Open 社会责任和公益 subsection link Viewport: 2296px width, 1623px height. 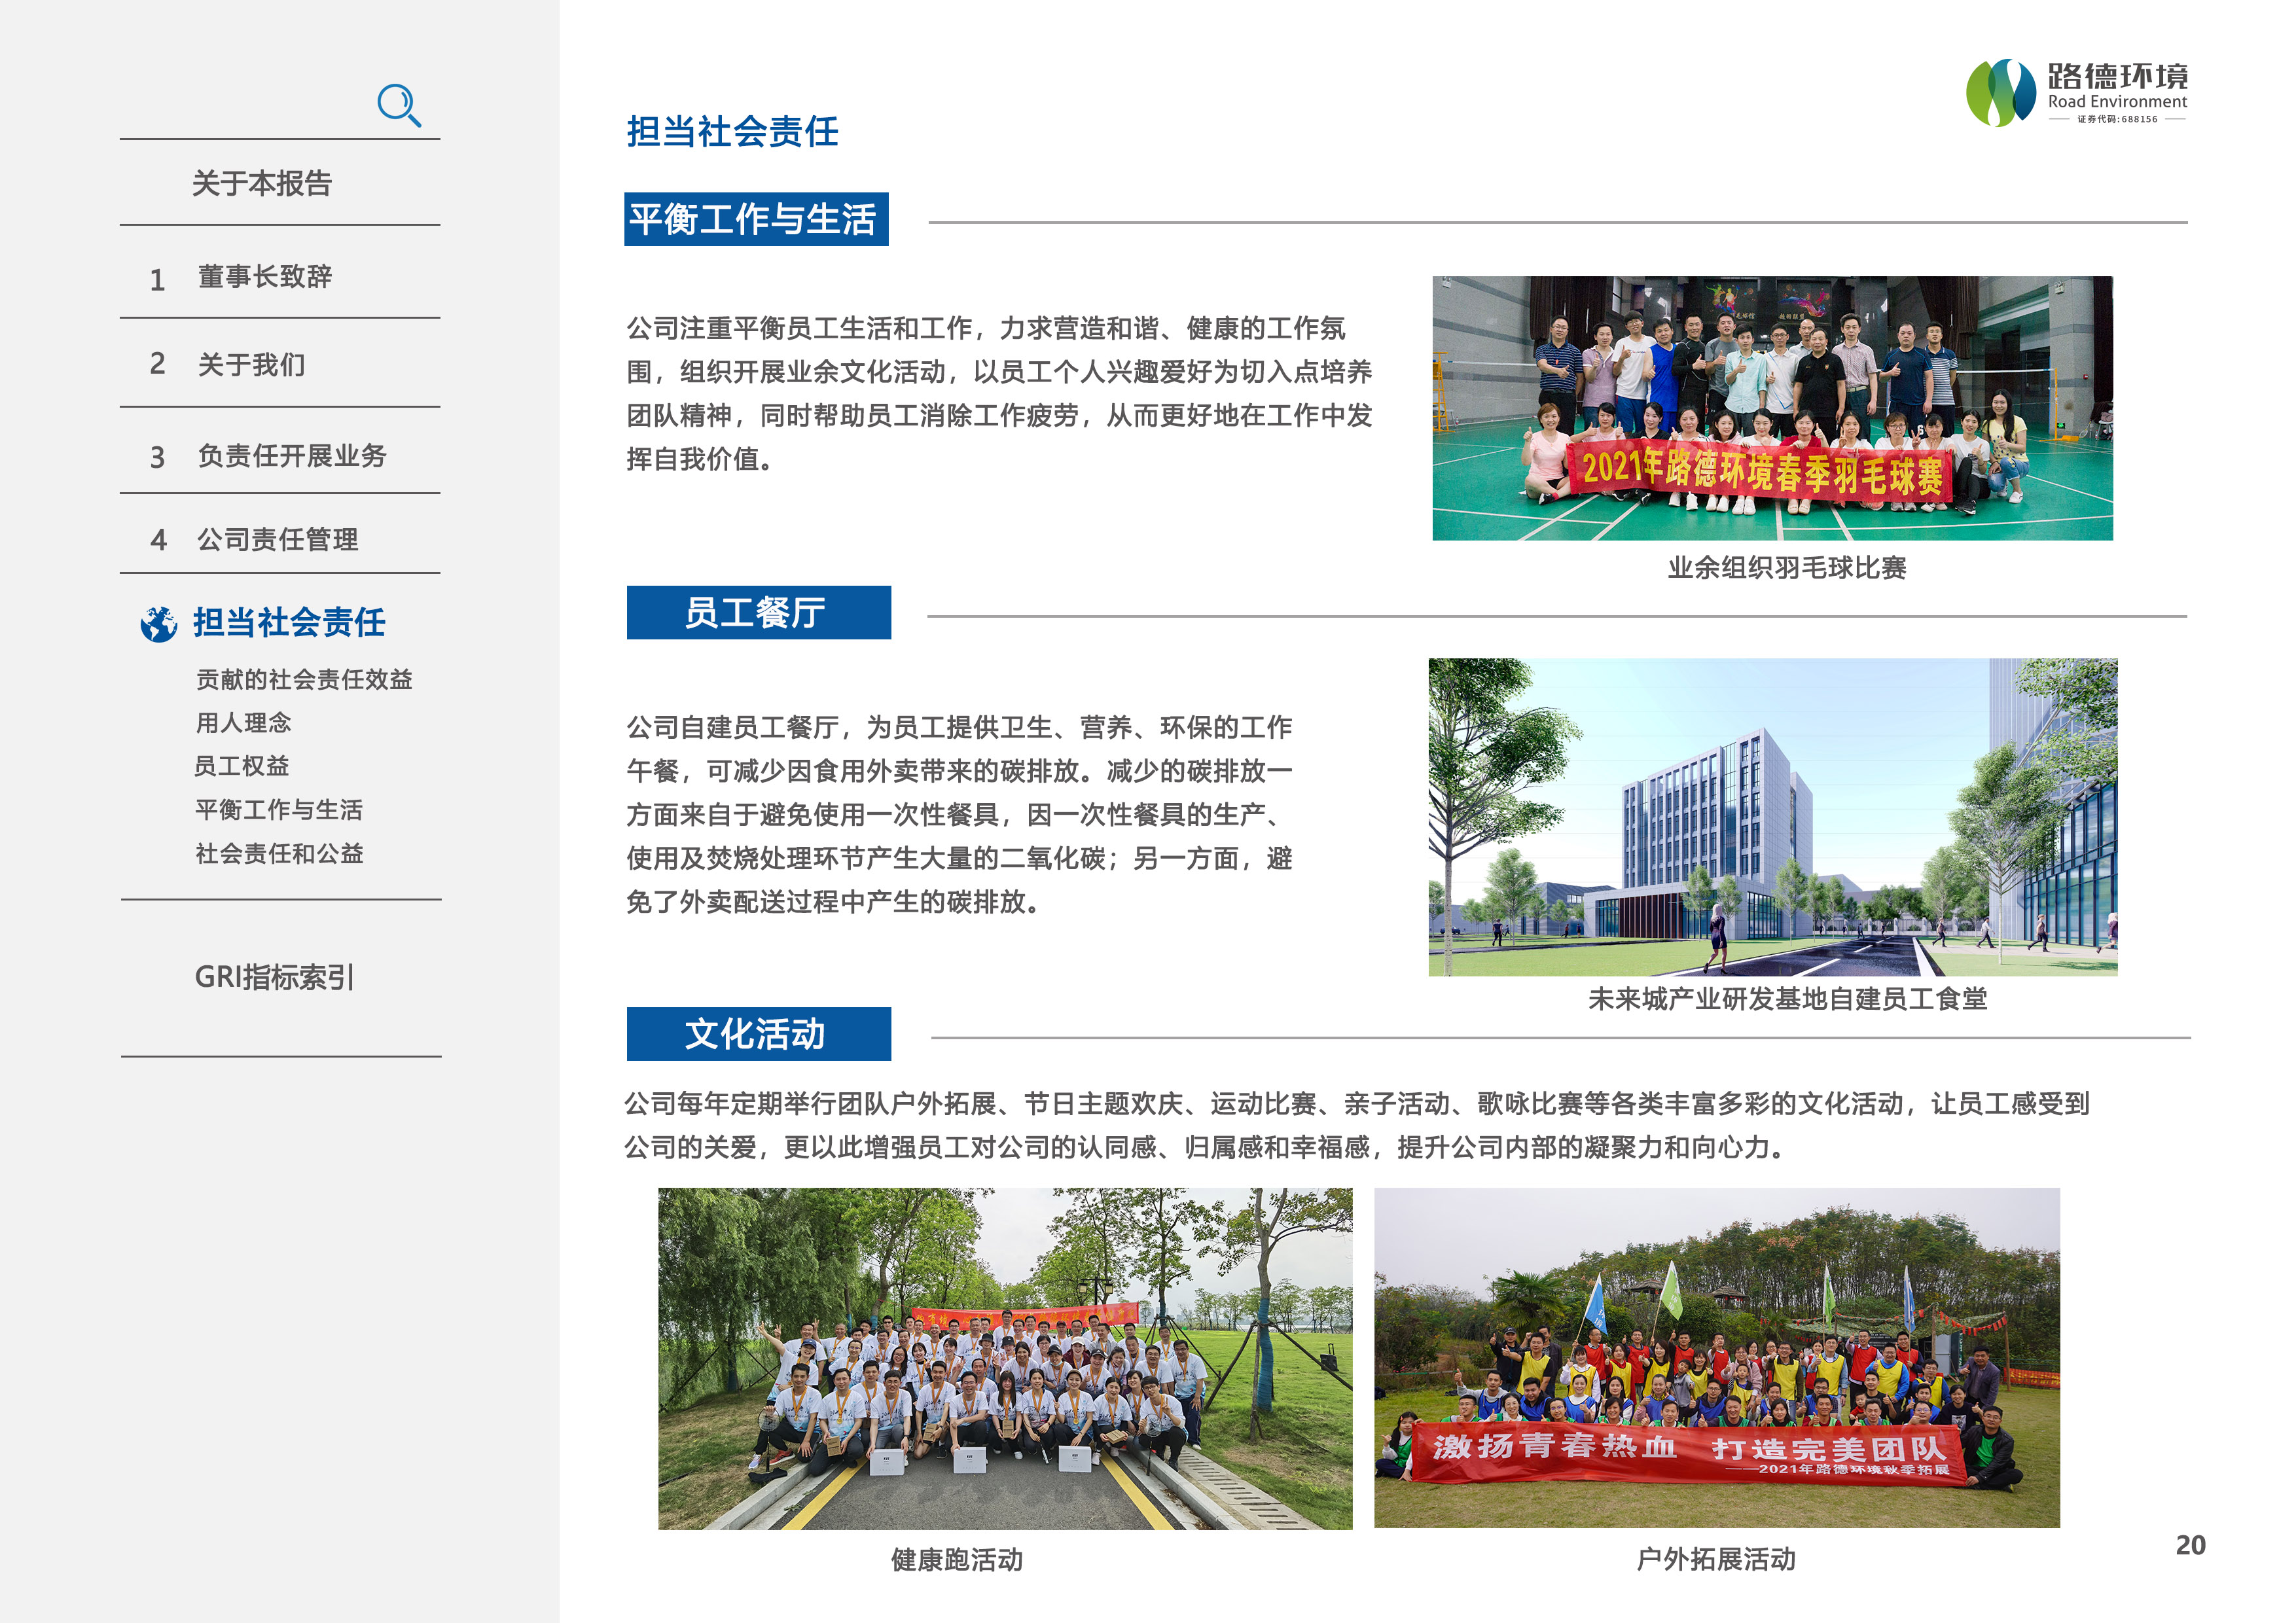[279, 854]
